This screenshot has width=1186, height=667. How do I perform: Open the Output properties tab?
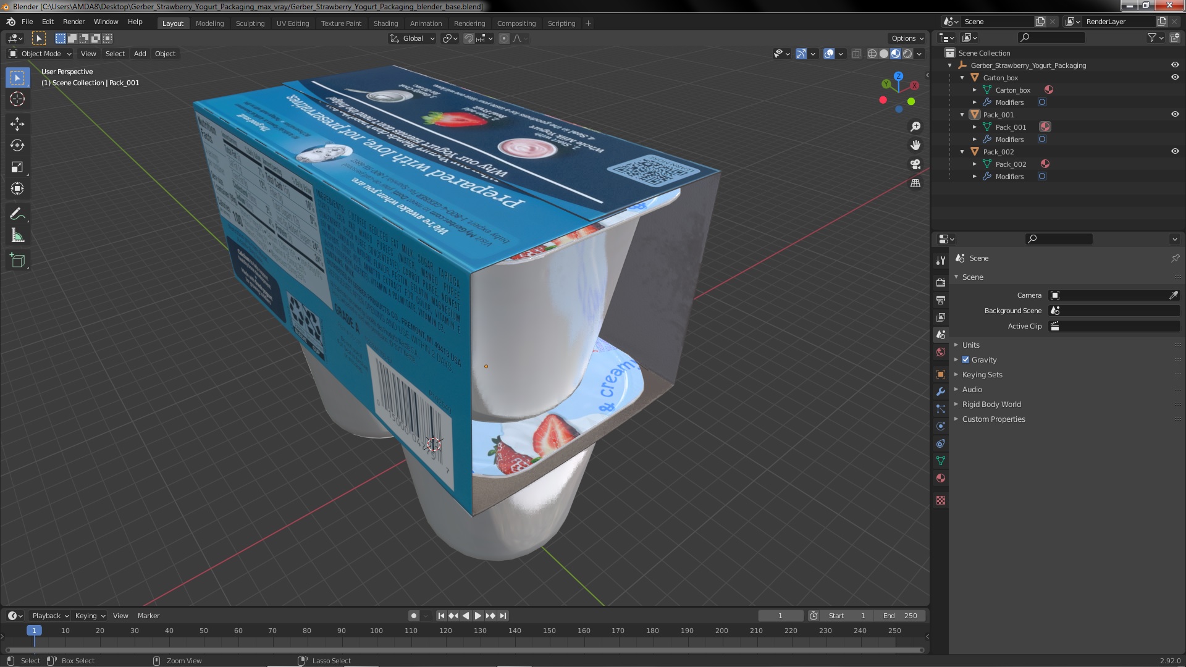[x=941, y=300]
